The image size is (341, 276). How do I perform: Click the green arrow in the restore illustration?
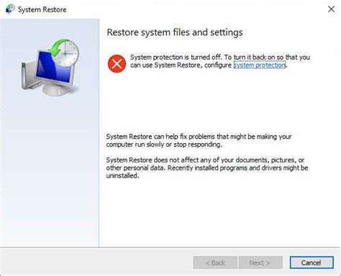tap(59, 48)
